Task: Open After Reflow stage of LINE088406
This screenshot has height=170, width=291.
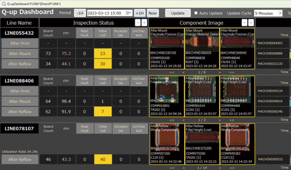Action: 20,111
